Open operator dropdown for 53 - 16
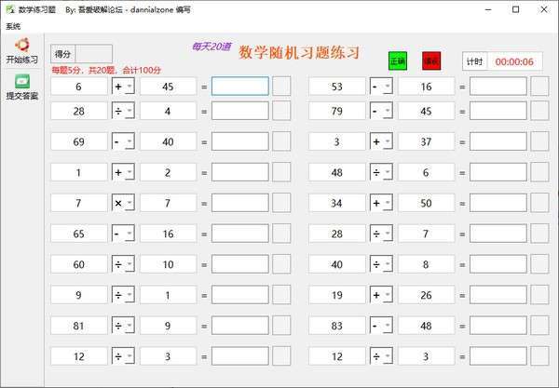Screen dimensions: 559x388 [381, 87]
